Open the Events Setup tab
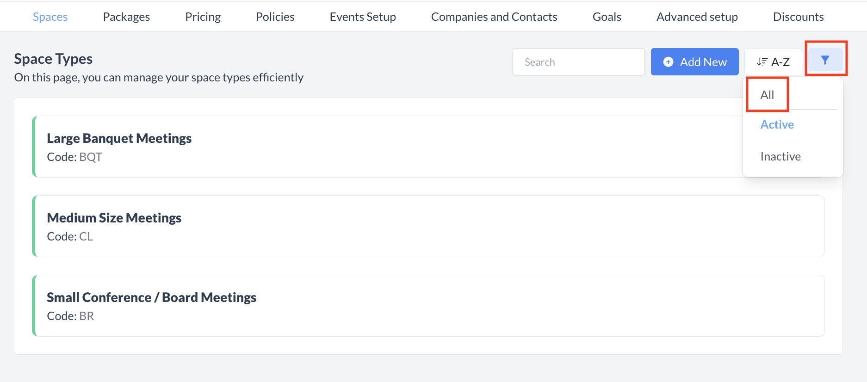Screen dimensions: 867x382 (x=363, y=17)
